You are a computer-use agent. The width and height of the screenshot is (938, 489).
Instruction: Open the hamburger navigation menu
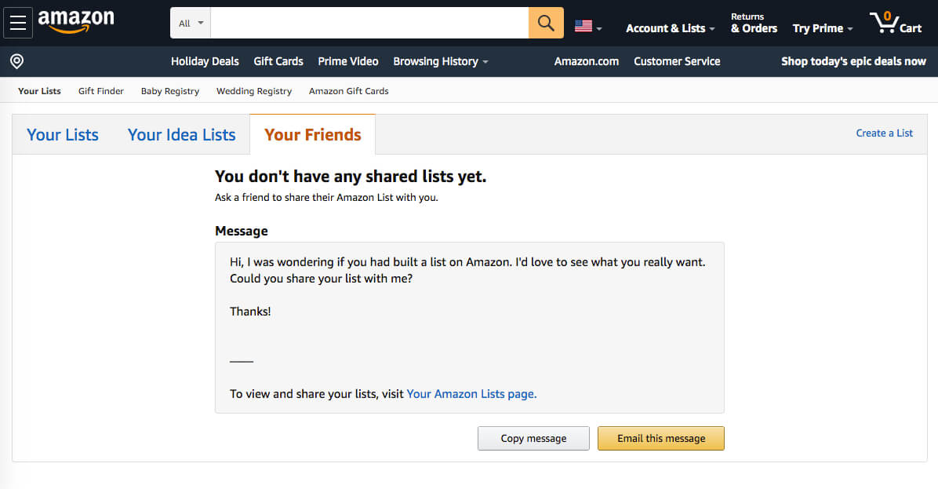(18, 22)
